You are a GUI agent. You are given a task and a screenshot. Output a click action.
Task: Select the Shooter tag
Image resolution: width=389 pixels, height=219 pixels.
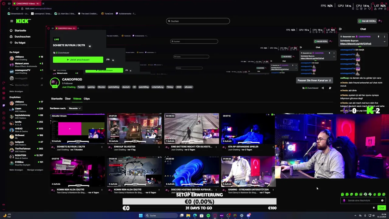(102, 87)
